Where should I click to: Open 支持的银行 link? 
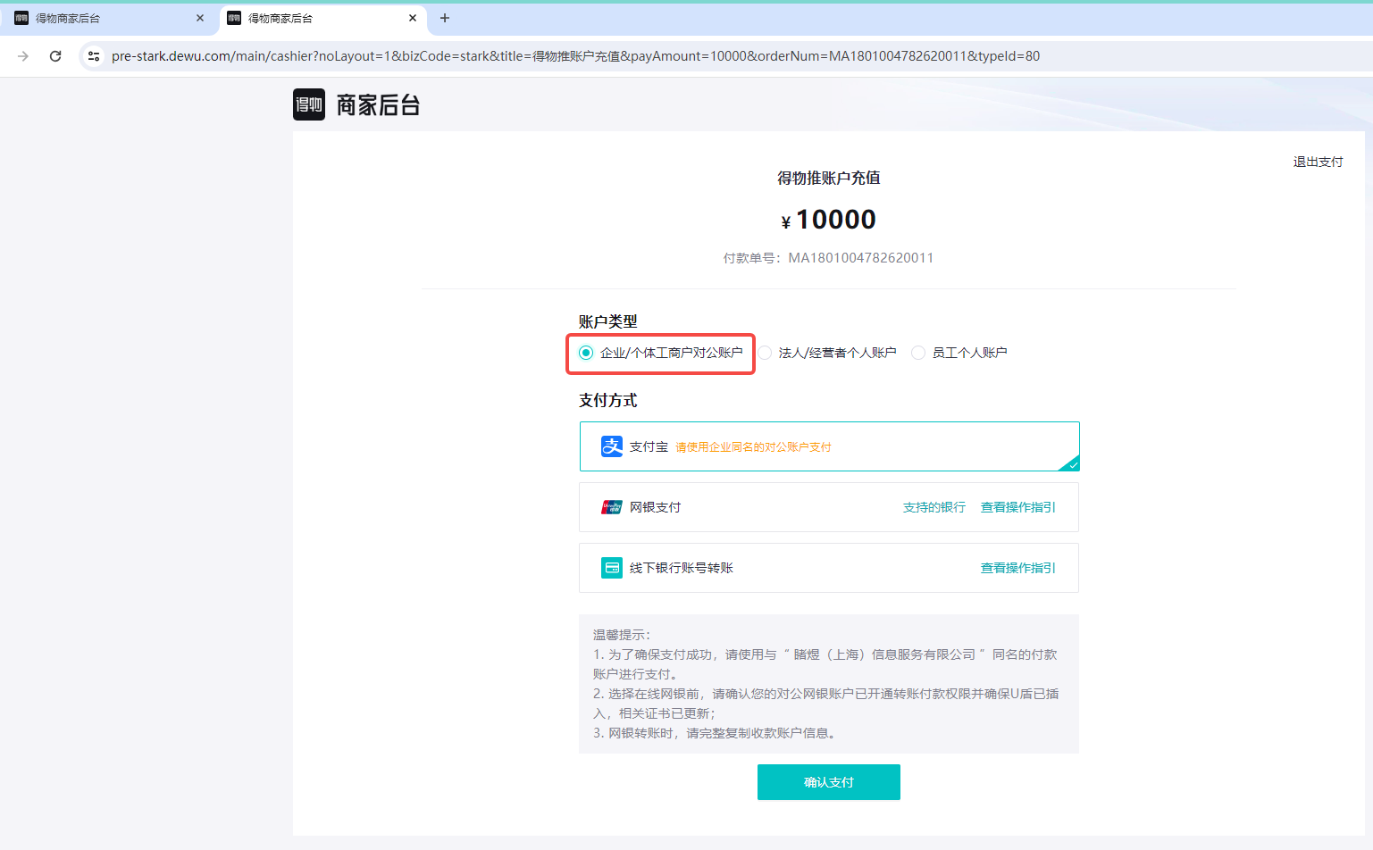[934, 507]
